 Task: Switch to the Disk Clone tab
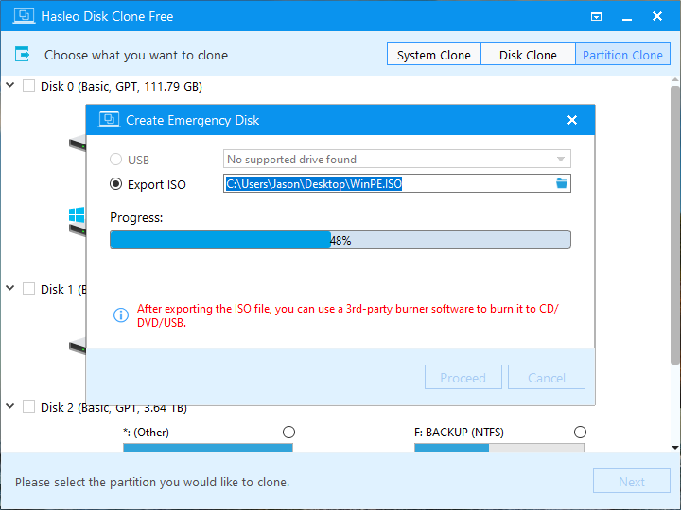[528, 55]
